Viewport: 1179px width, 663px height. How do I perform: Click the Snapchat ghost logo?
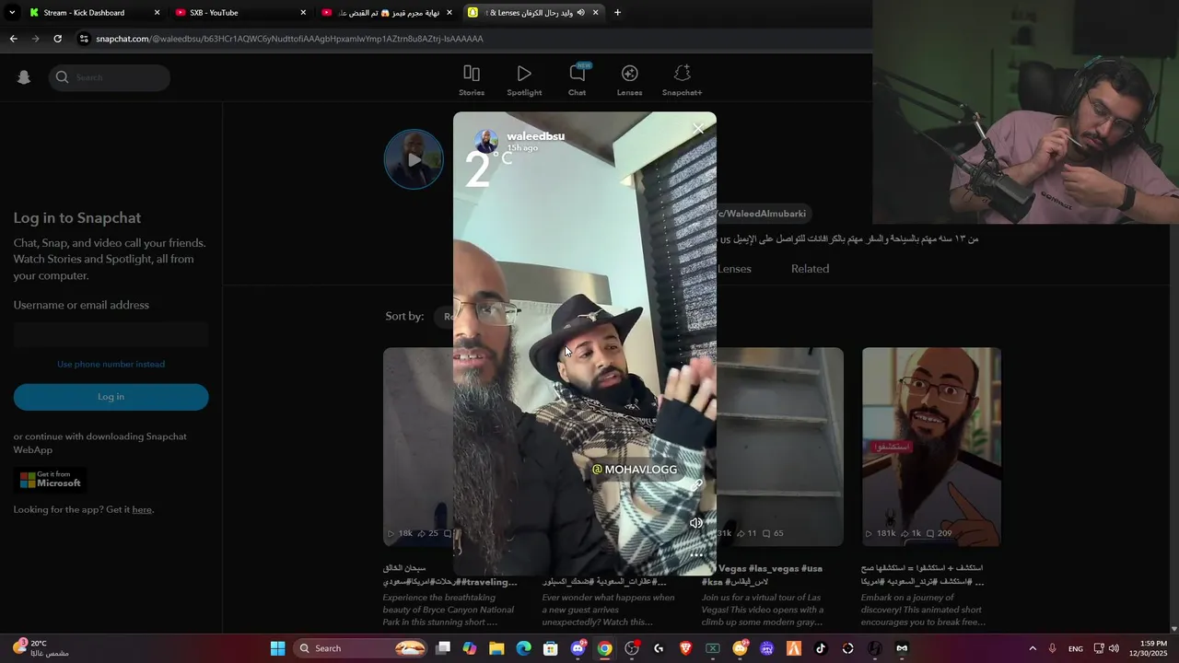click(x=24, y=77)
